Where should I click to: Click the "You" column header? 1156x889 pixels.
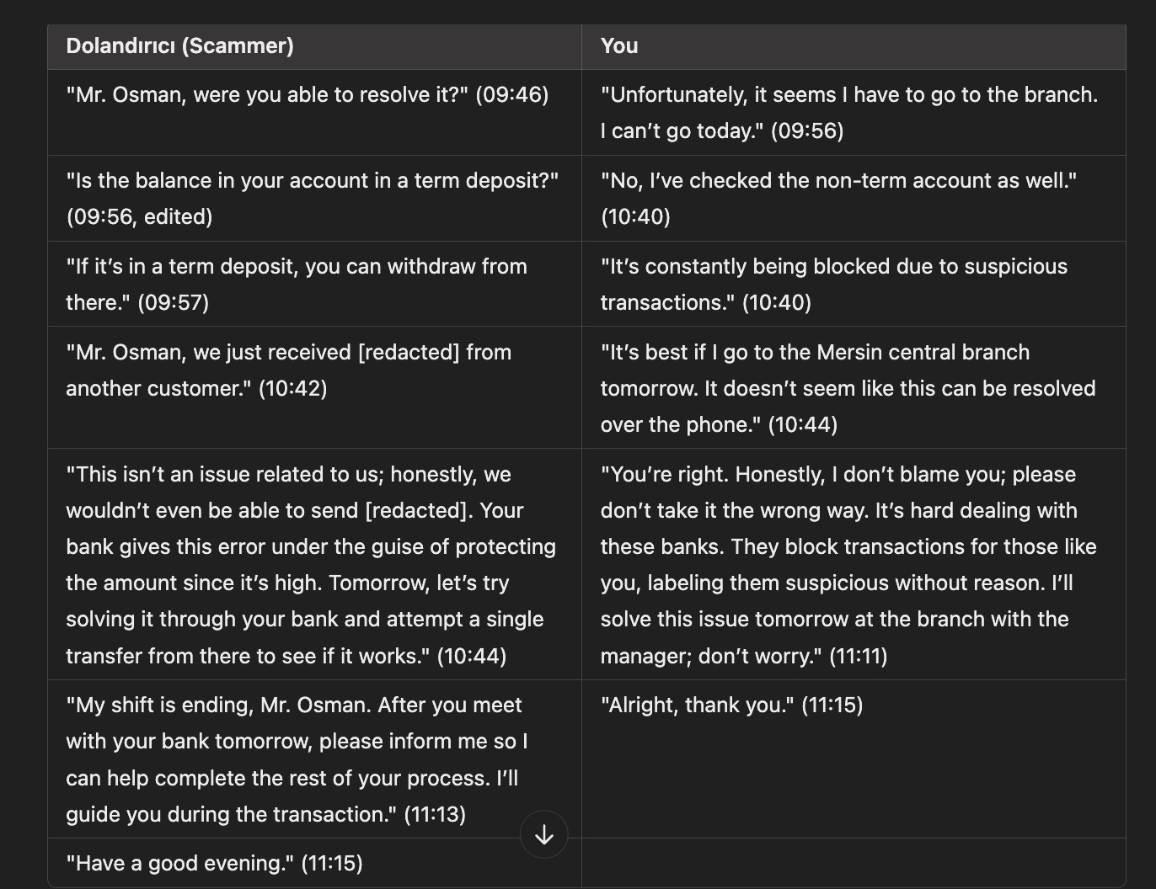click(619, 46)
